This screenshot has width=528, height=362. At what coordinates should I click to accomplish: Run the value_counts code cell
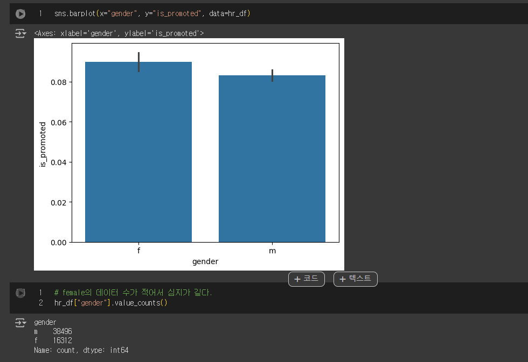[x=20, y=293]
